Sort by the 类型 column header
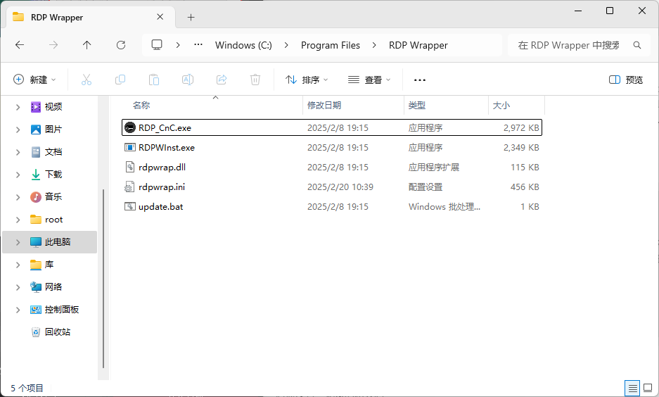The height and width of the screenshot is (397, 659). coord(417,105)
